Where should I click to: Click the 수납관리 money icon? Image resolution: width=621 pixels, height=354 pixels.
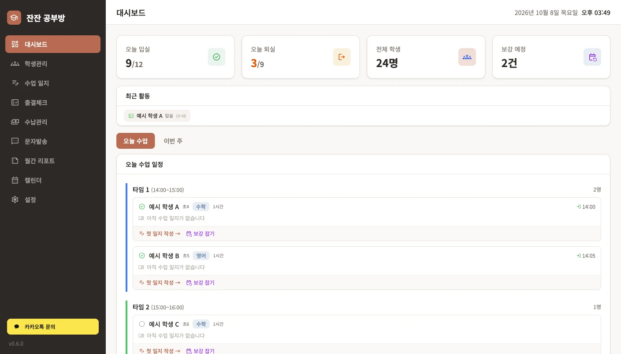coord(15,122)
